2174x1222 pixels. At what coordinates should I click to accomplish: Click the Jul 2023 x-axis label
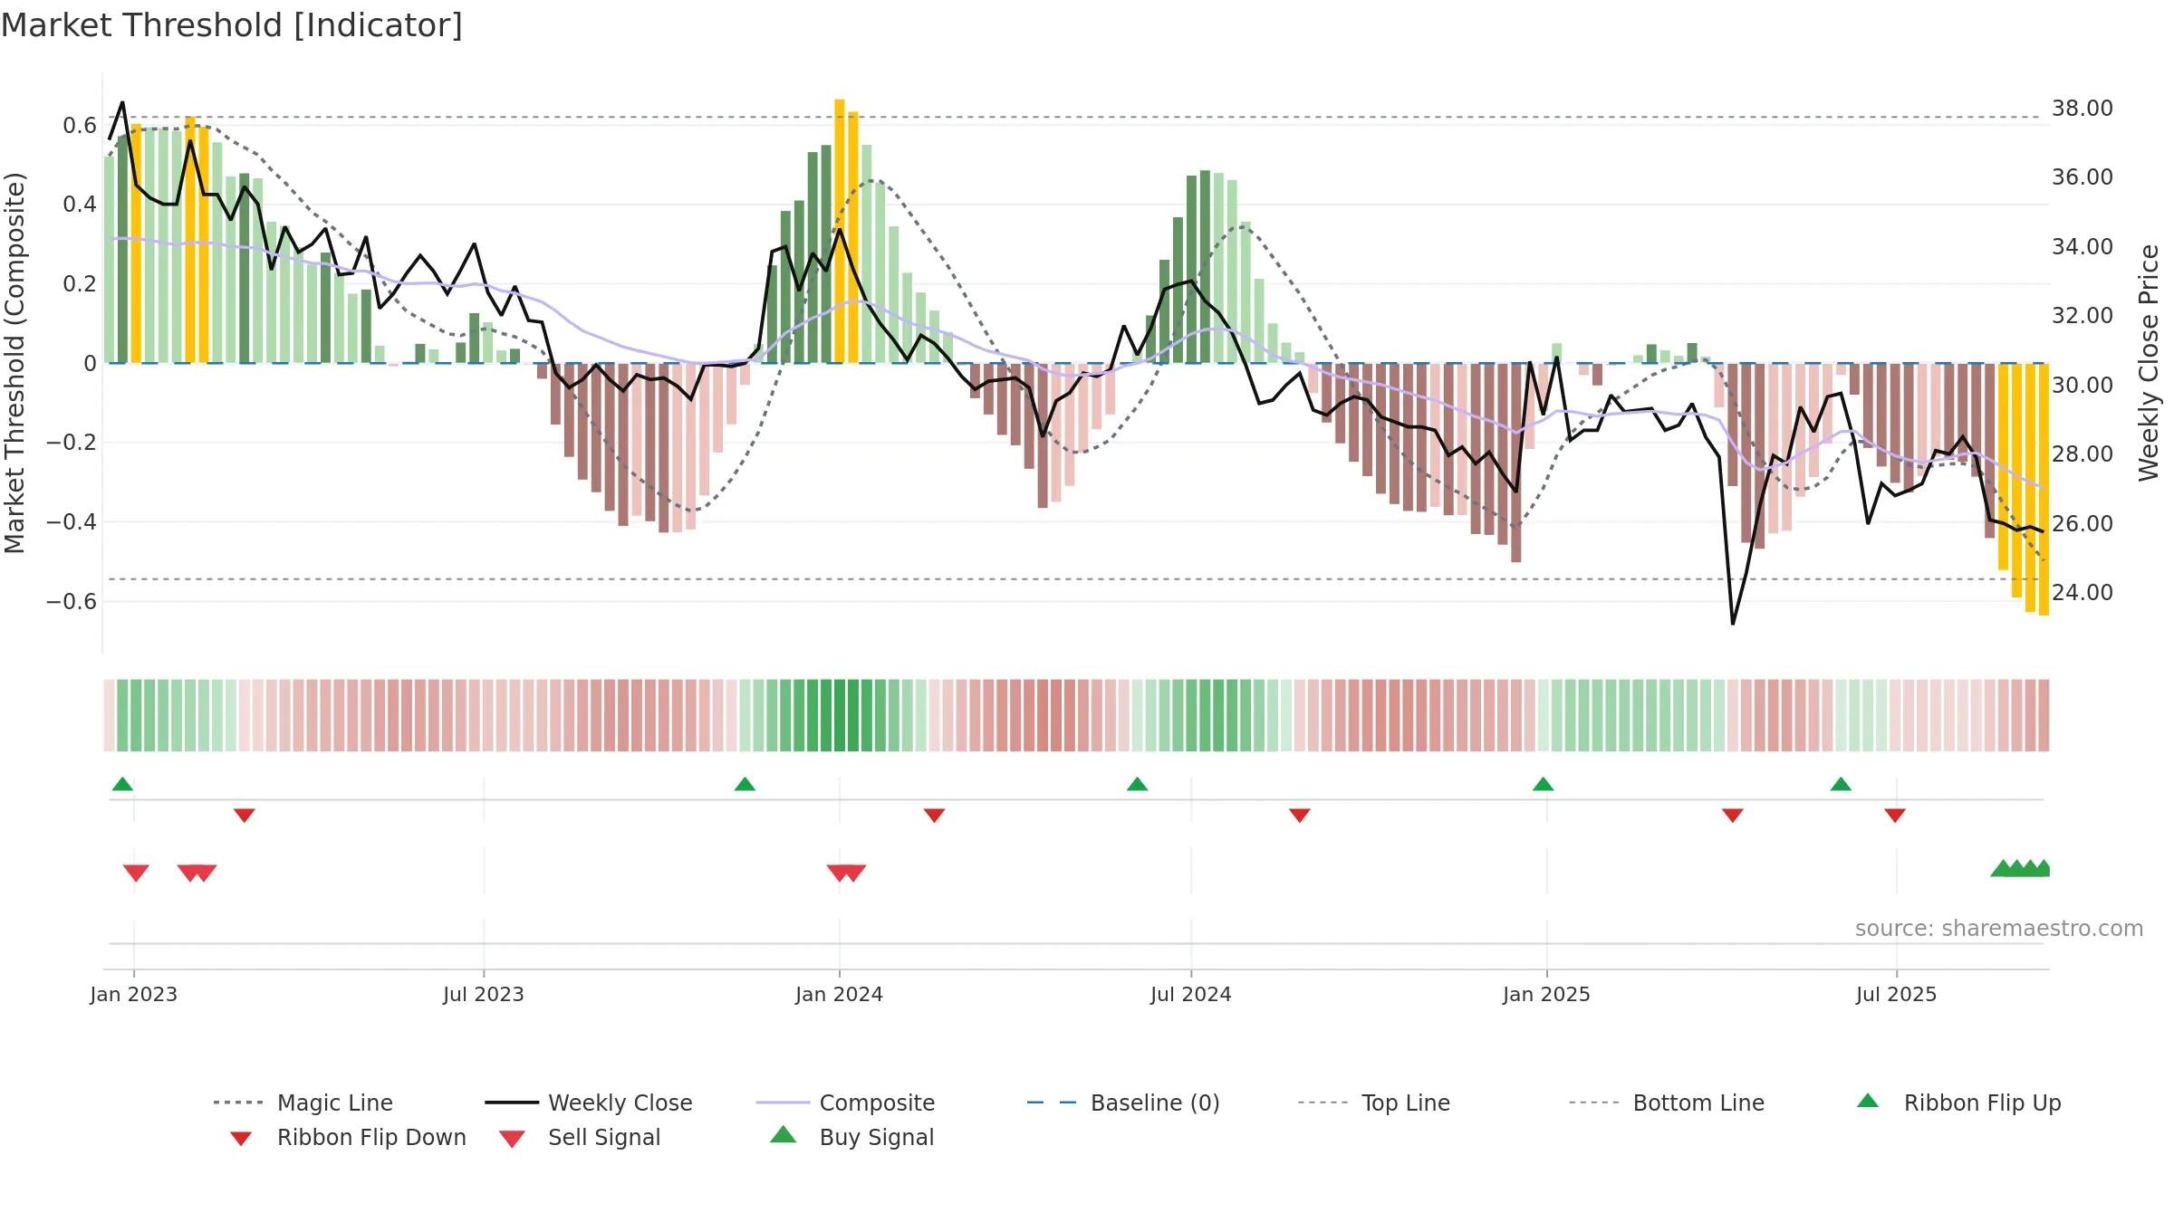[484, 994]
